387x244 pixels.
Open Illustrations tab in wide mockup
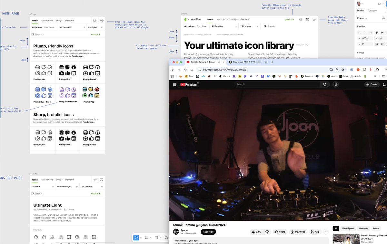[222, 20]
